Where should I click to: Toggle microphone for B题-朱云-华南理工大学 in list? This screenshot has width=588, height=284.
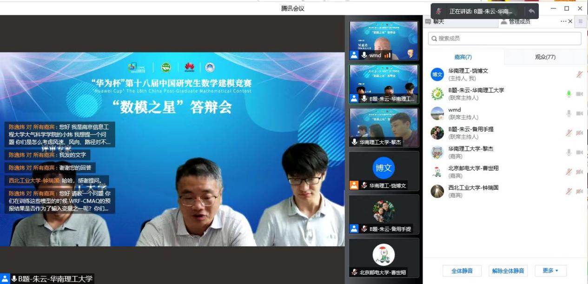tap(568, 94)
